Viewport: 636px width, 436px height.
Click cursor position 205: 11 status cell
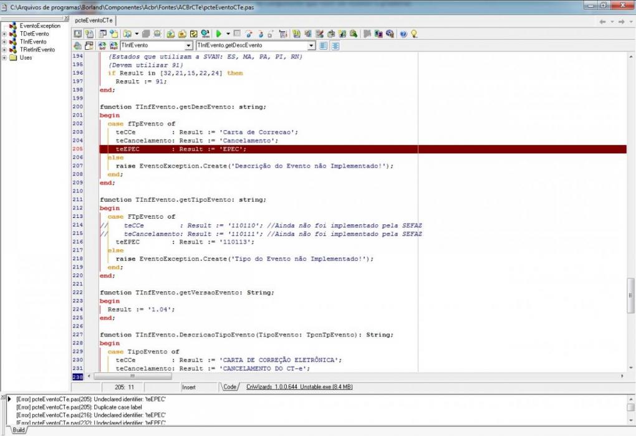[x=124, y=387]
